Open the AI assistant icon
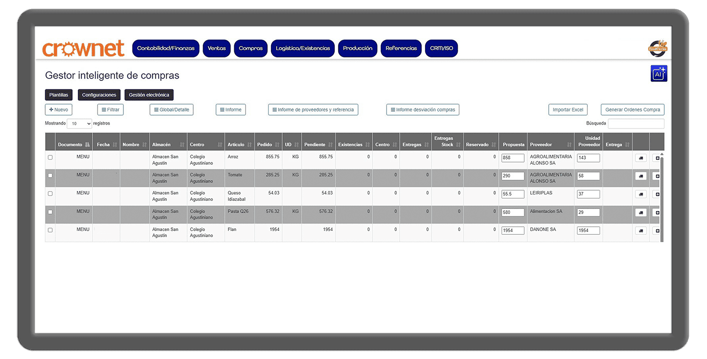 click(658, 74)
